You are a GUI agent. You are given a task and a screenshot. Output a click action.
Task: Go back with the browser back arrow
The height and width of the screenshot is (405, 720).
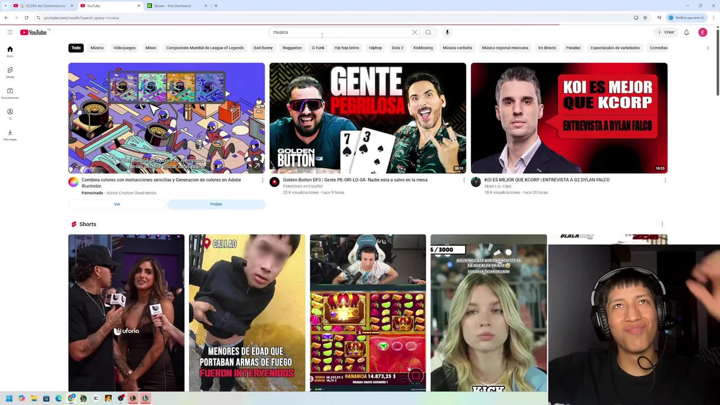pyautogui.click(x=6, y=17)
